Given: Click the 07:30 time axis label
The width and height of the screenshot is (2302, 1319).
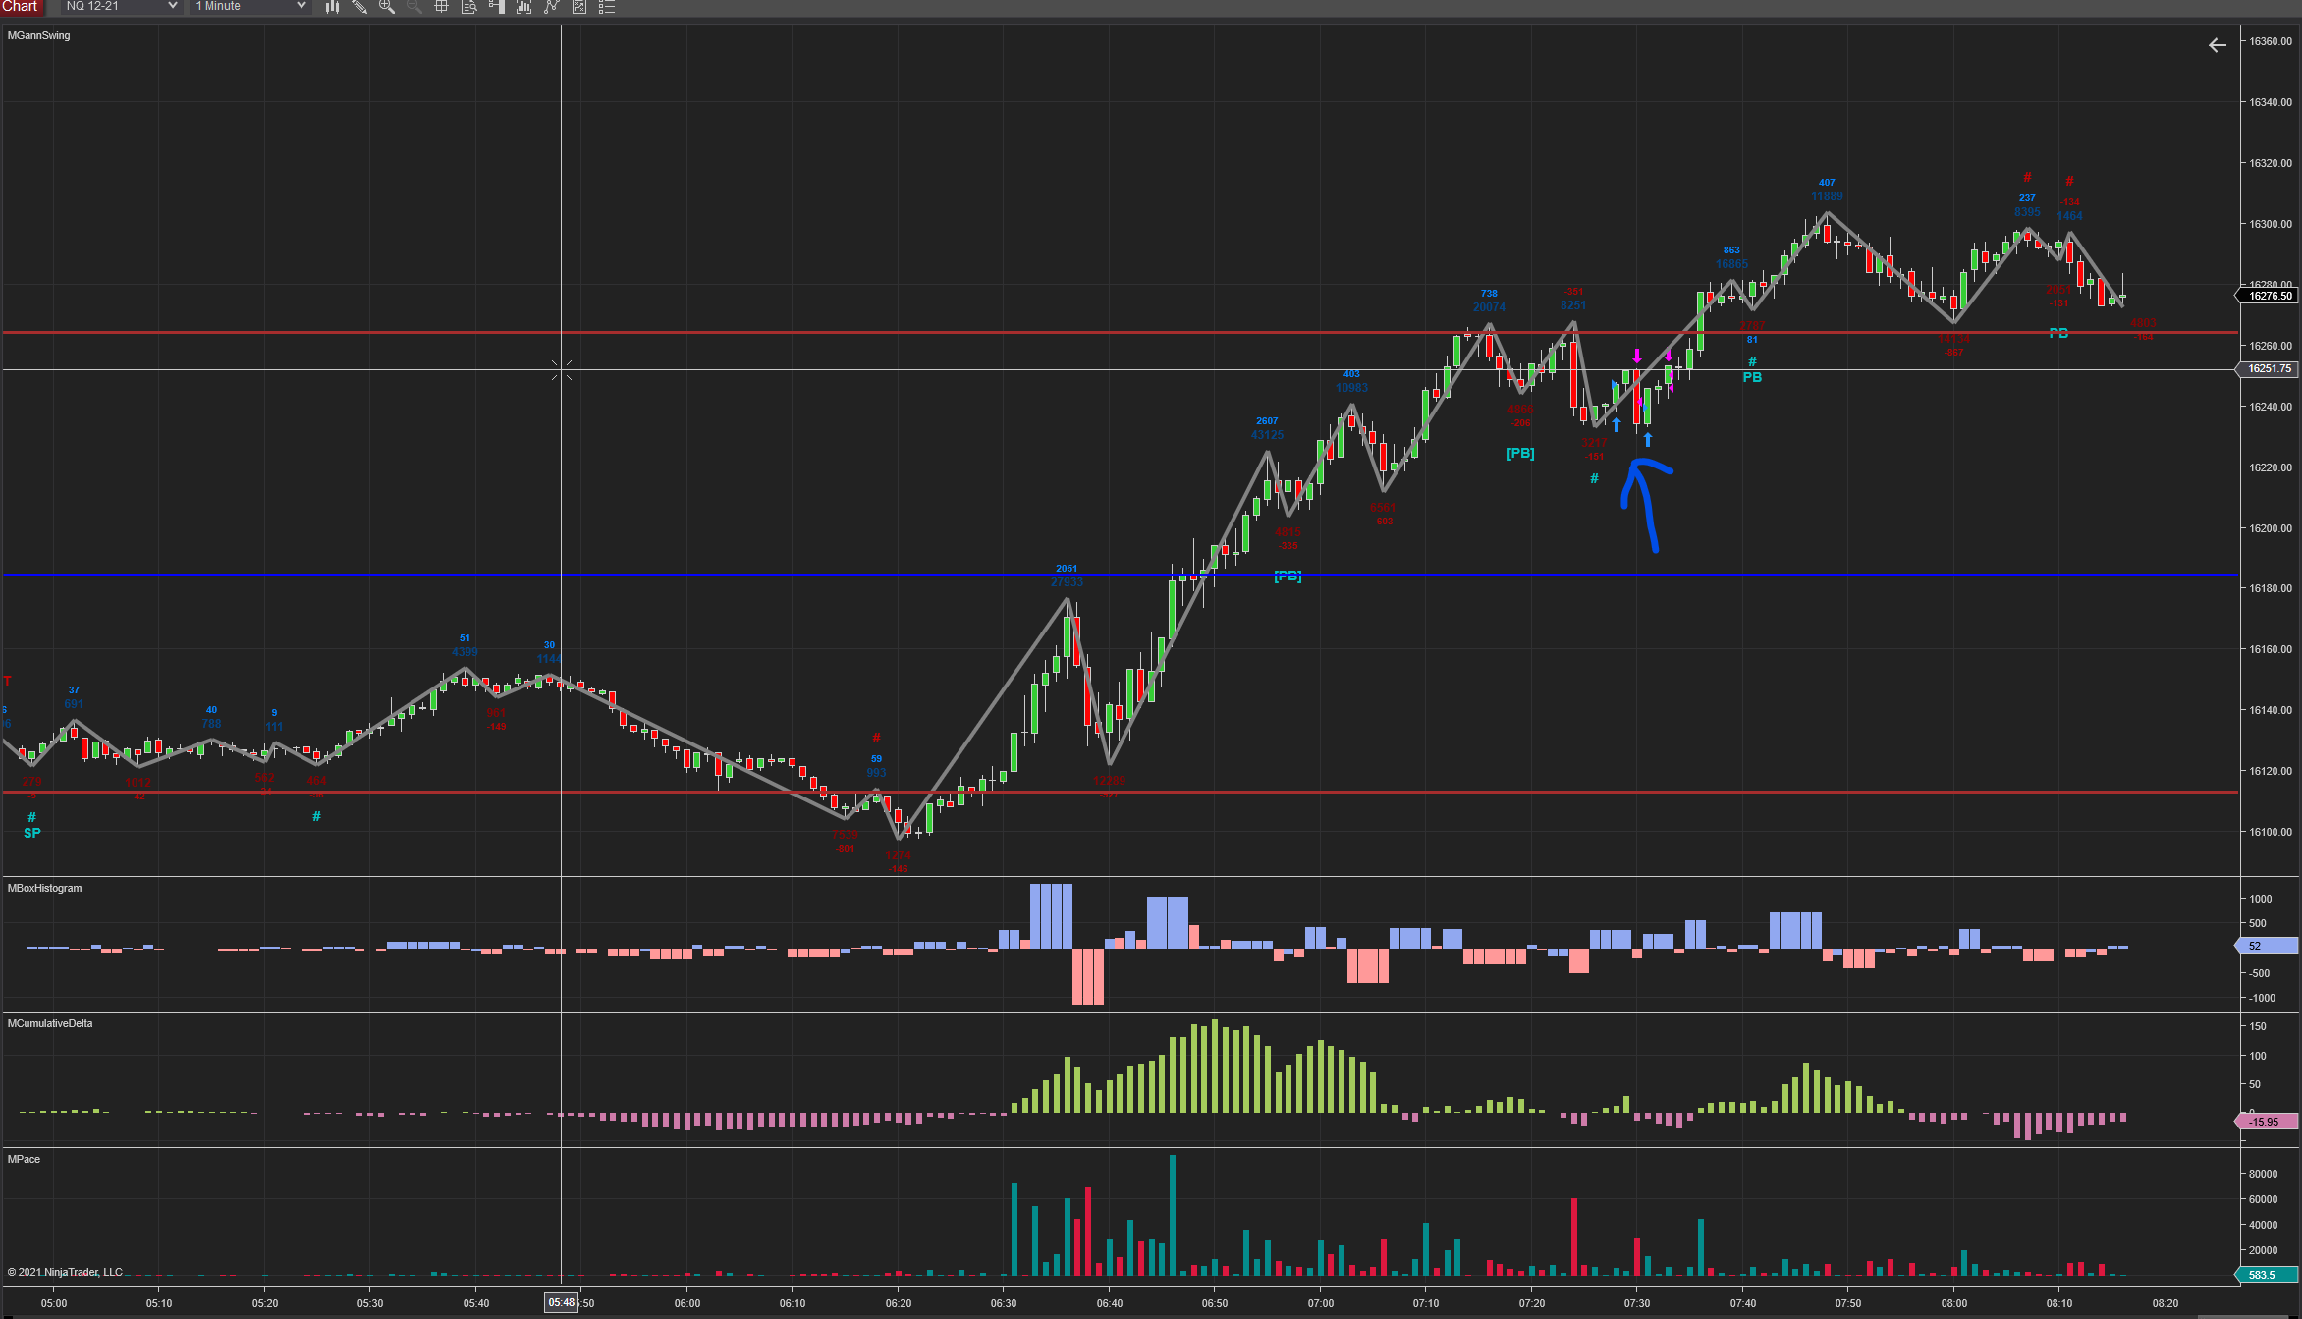Looking at the screenshot, I should [x=1637, y=1303].
